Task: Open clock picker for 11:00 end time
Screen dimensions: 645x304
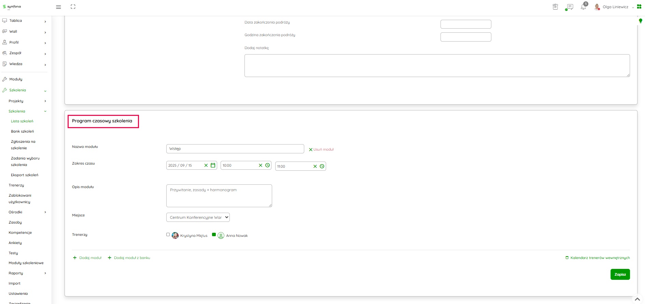Action: [x=322, y=166]
